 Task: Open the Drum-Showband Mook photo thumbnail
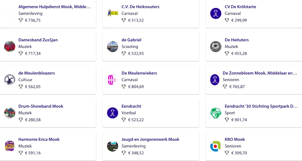coord(10,113)
